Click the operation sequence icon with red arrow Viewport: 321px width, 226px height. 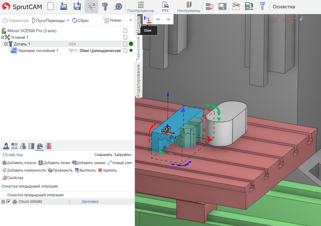coord(209,7)
